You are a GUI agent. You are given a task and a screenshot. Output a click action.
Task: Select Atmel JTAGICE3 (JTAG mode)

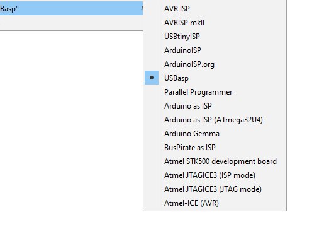click(x=215, y=189)
